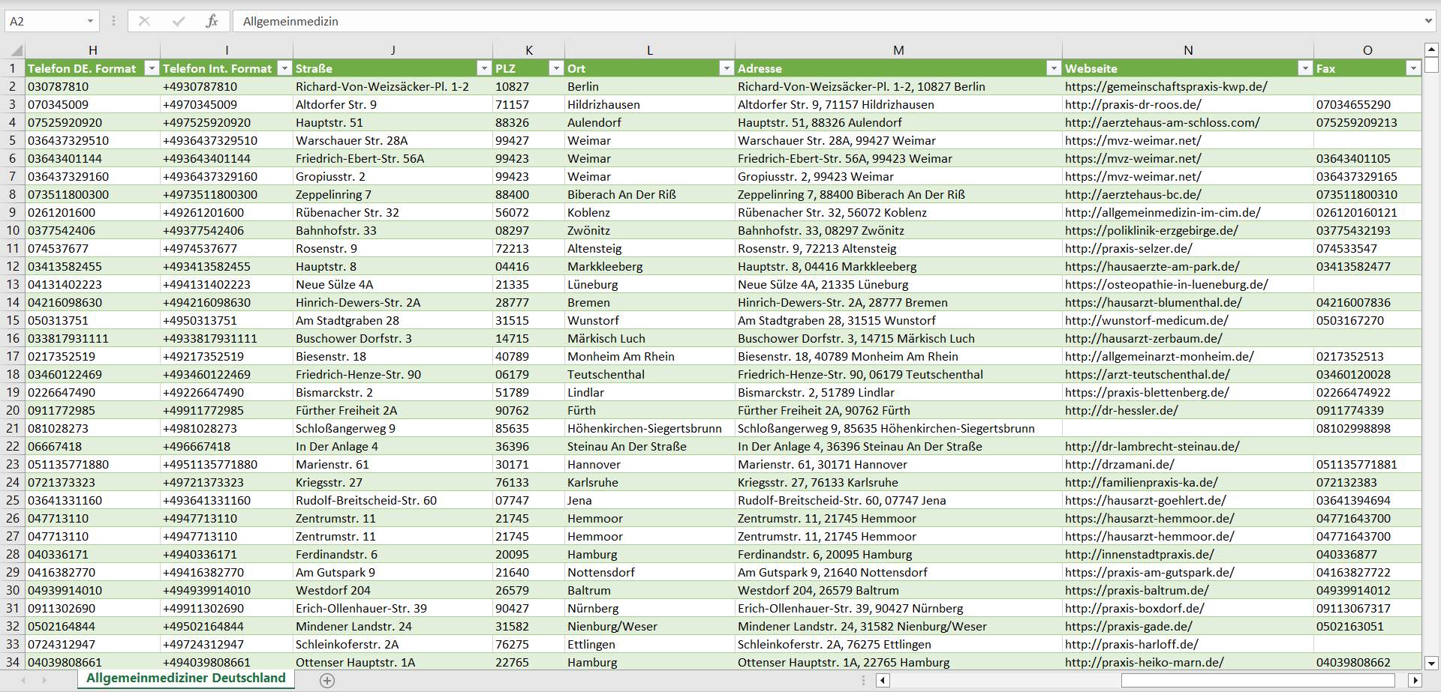The image size is (1441, 692).
Task: Select phone cell +494939914010
Action: pyautogui.click(x=227, y=590)
